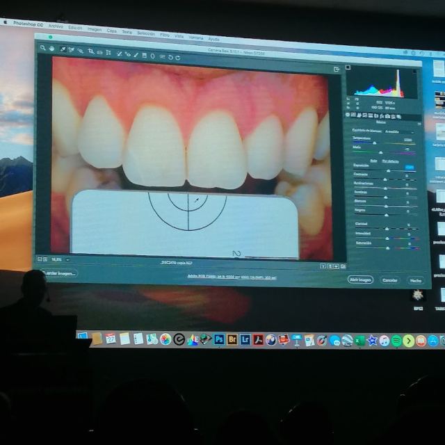
Task: Click the Claridad slider handle
Action: point(387,229)
